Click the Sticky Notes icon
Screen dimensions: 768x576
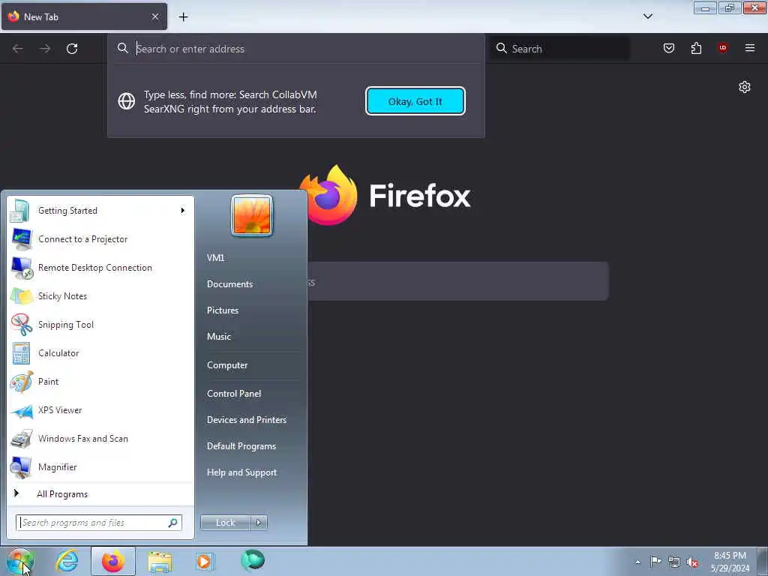(x=22, y=295)
